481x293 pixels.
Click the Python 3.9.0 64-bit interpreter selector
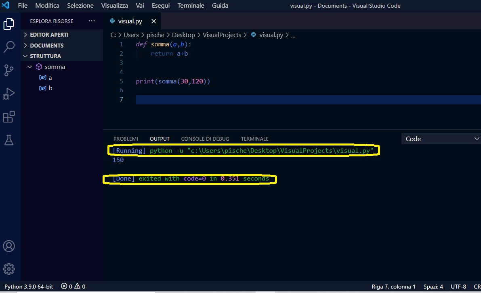pos(29,287)
